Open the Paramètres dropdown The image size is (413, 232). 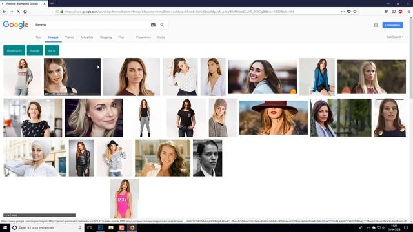pyautogui.click(x=143, y=37)
